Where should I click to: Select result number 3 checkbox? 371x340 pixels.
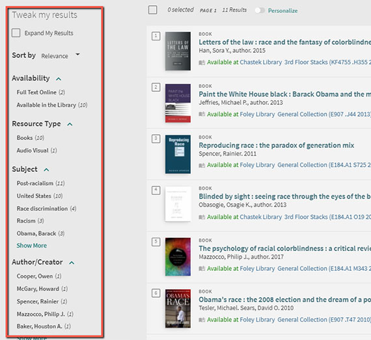[156, 139]
